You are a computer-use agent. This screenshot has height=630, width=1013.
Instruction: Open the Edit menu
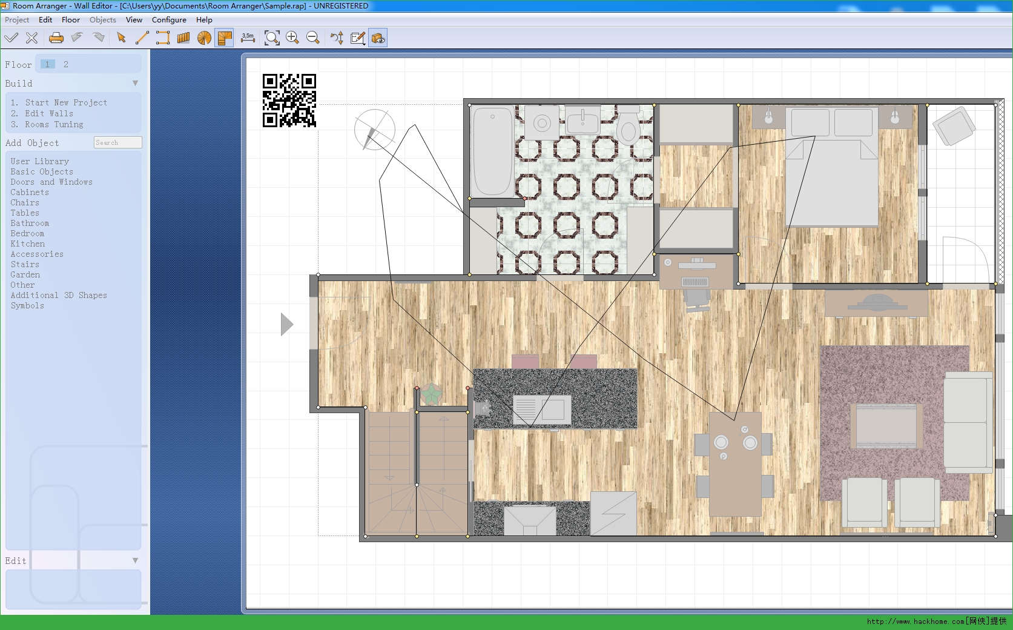[x=45, y=19]
